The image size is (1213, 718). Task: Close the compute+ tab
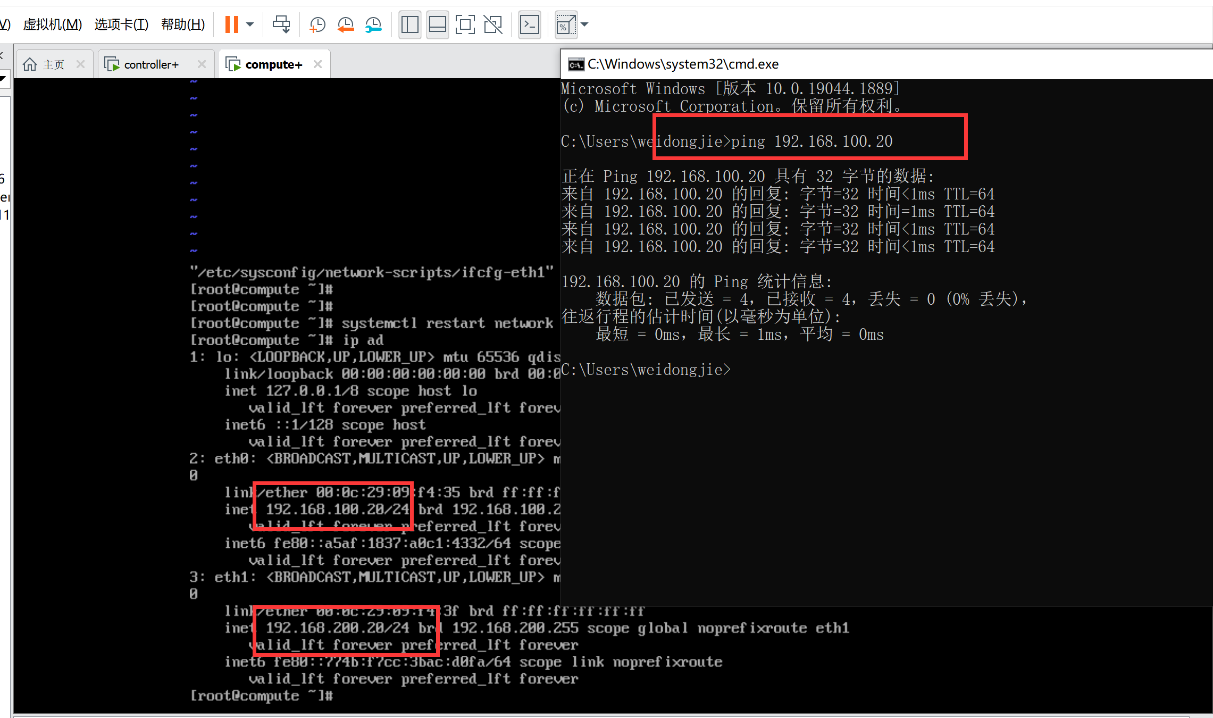[317, 64]
